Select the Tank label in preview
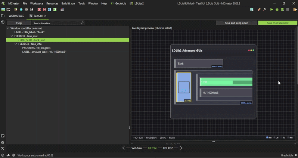Viewport: 298px width, 158px height. (199, 63)
